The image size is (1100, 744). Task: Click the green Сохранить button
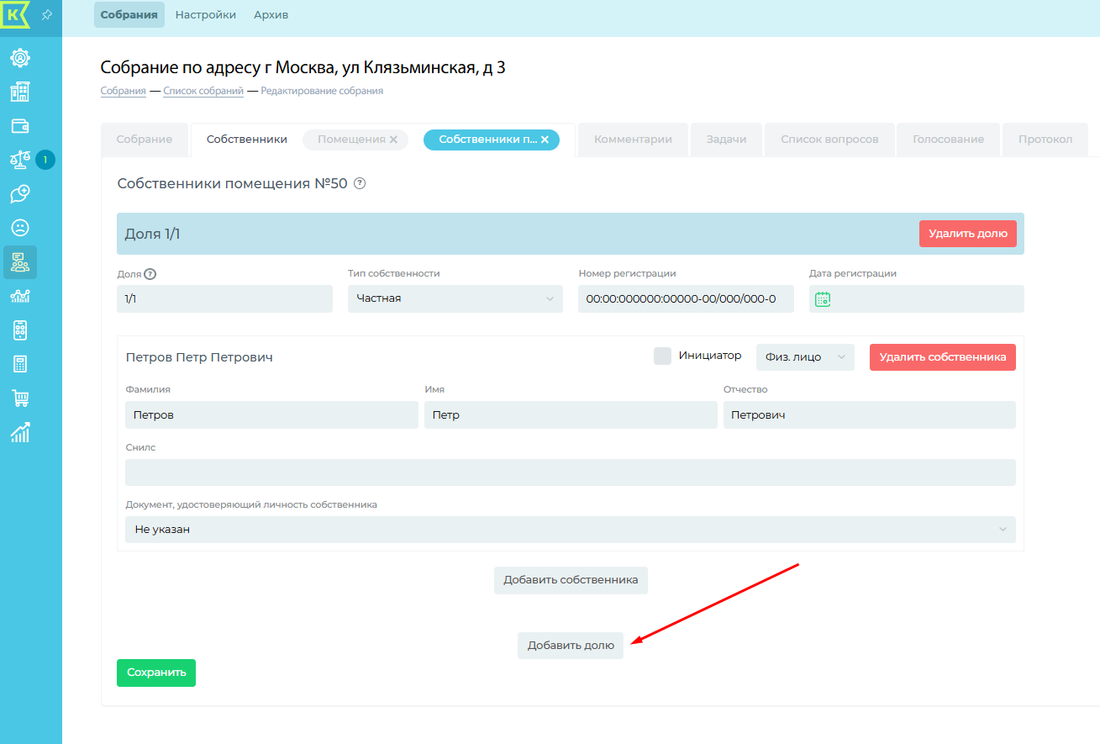point(156,673)
